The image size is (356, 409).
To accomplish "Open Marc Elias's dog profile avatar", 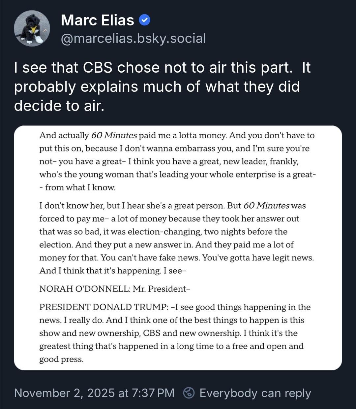I will [x=32, y=28].
